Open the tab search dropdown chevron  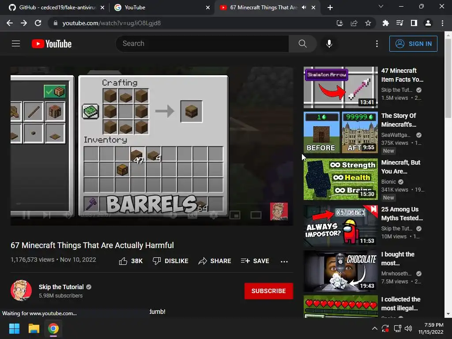[x=381, y=6]
